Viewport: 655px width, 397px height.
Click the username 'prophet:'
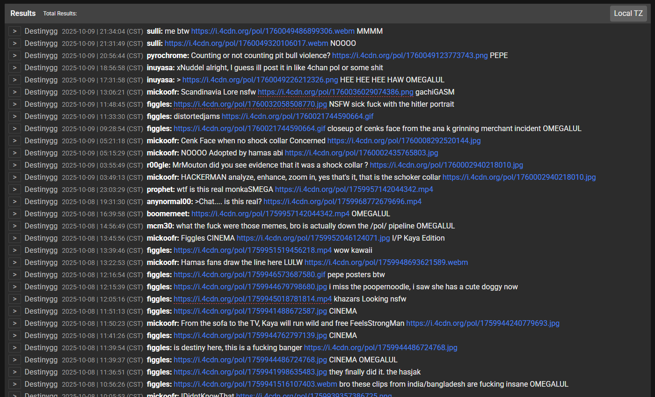click(x=160, y=189)
